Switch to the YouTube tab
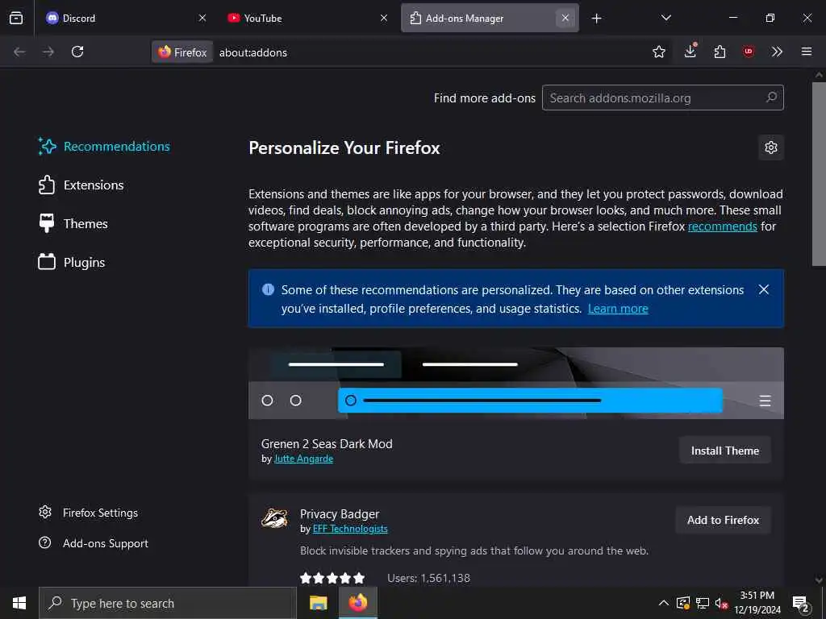The image size is (826, 619). (x=308, y=18)
